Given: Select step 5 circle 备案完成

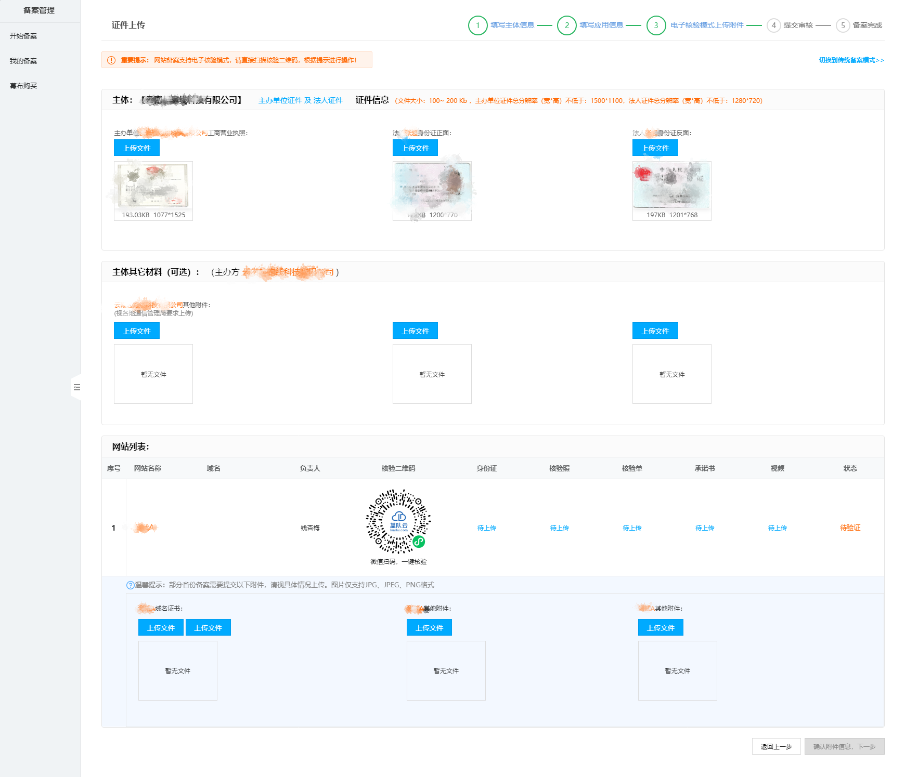Looking at the screenshot, I should click(x=843, y=25).
